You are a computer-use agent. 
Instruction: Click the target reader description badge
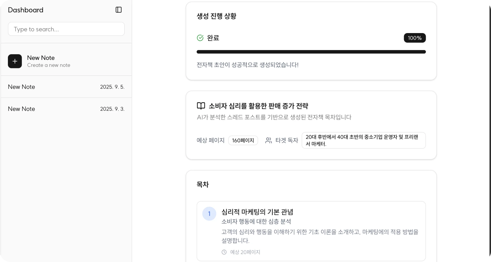(x=363, y=140)
